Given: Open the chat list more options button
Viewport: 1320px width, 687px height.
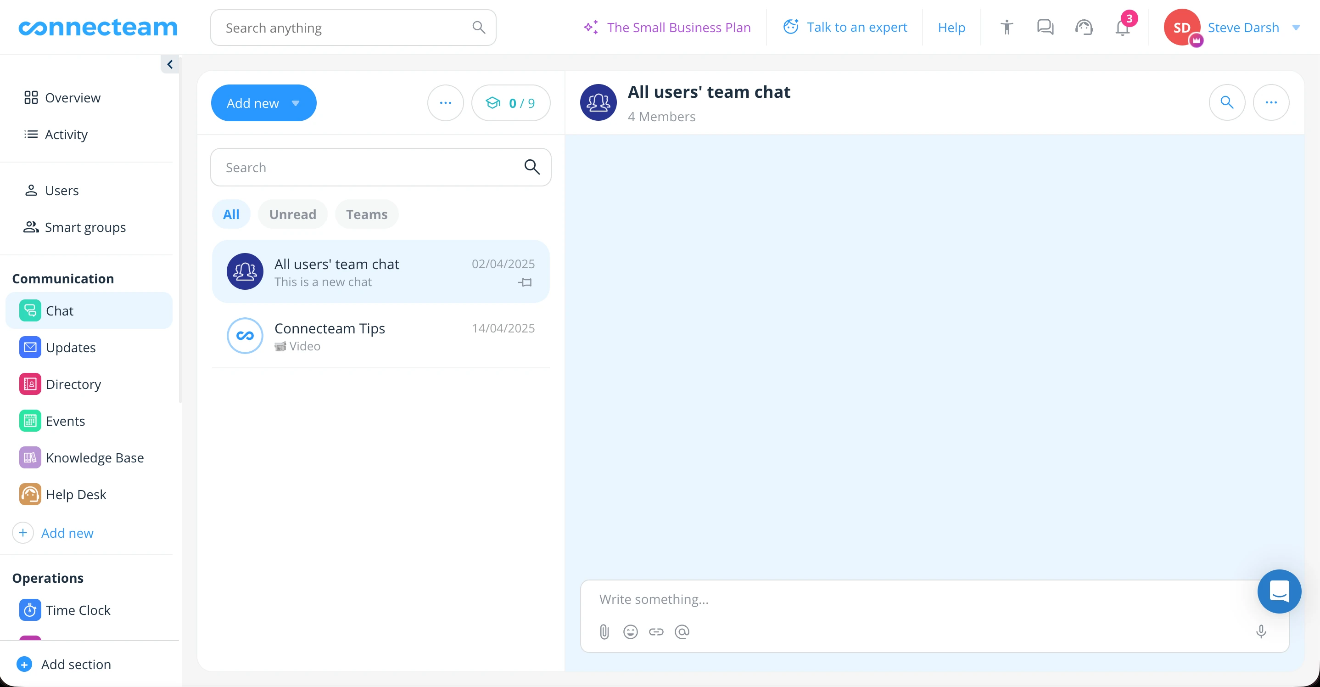Looking at the screenshot, I should pos(445,103).
